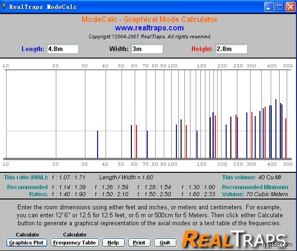Open the Help button

[113, 243]
